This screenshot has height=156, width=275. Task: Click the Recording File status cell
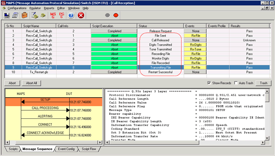pos(161,54)
